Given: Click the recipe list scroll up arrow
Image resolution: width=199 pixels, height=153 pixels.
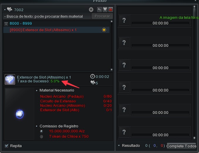Looking at the screenshot, I should [112, 21].
